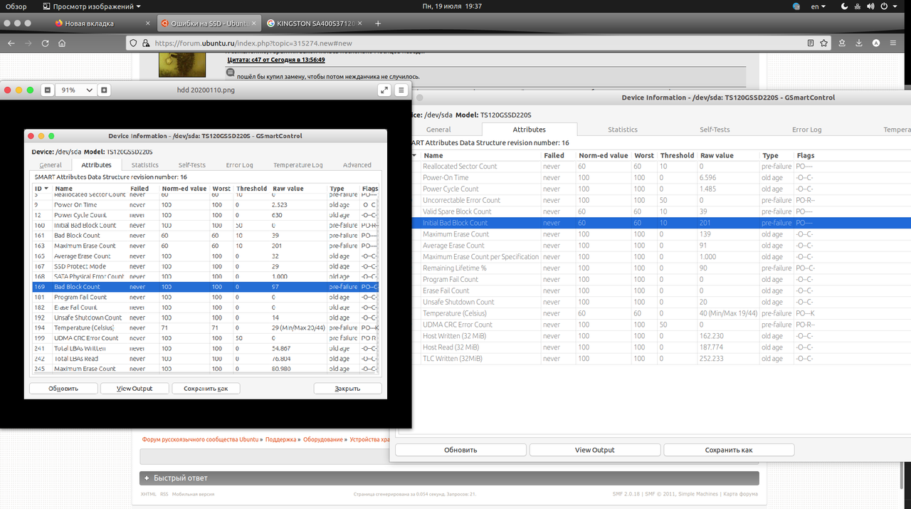Select the TLC Written (32MiB) row

click(660, 359)
